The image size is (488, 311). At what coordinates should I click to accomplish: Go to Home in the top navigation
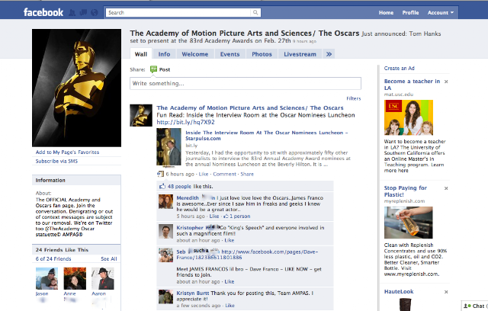(x=386, y=13)
